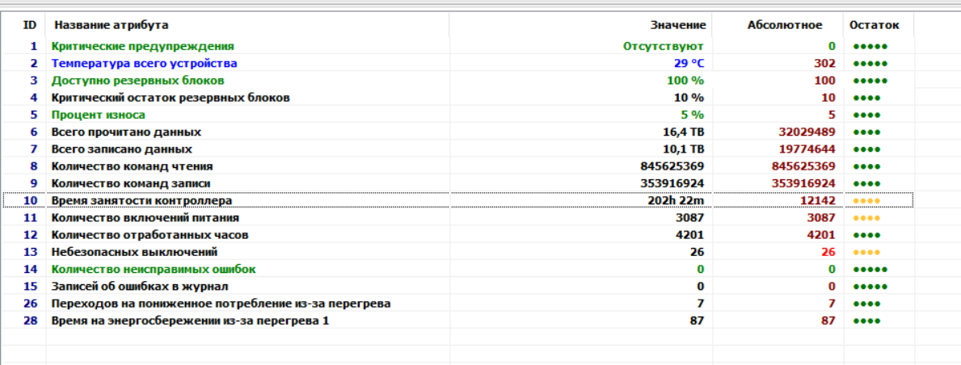
Task: Click the yellow dots in row Время занятости контроллера
Action: click(866, 201)
